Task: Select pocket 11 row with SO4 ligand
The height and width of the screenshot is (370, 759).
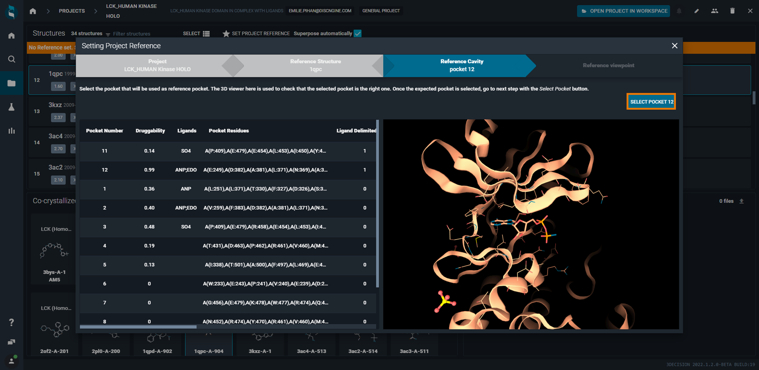Action: [x=228, y=151]
